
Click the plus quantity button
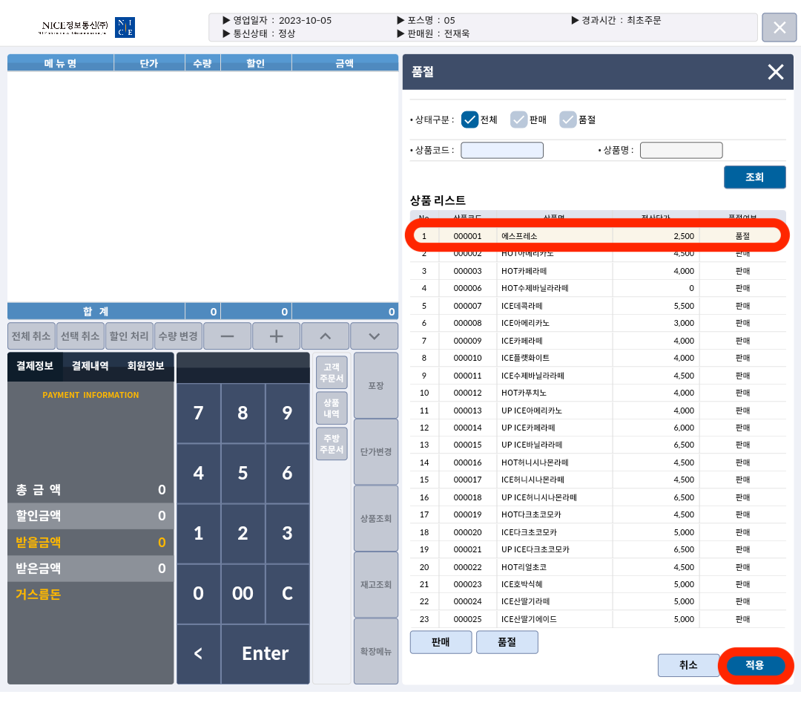(276, 336)
